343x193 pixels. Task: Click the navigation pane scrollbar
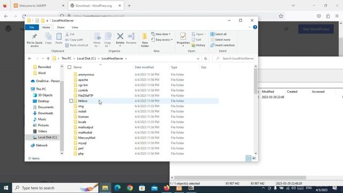[x=62, y=116]
